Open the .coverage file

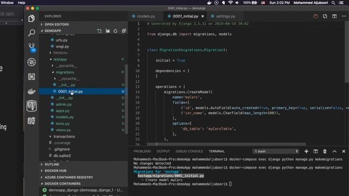tap(62, 143)
